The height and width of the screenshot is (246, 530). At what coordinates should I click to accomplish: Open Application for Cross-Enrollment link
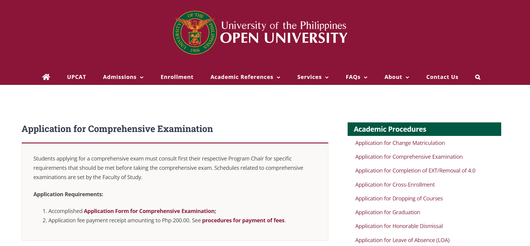(x=395, y=184)
